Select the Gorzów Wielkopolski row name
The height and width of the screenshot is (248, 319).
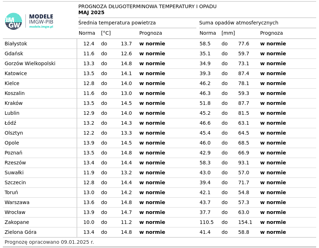point(30,64)
